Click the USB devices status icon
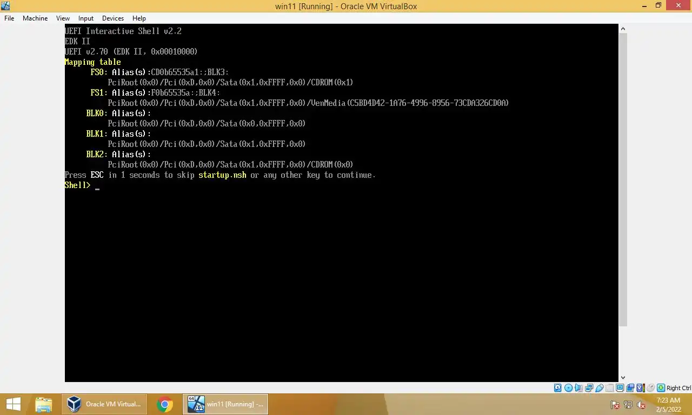The image size is (692, 415). point(600,388)
